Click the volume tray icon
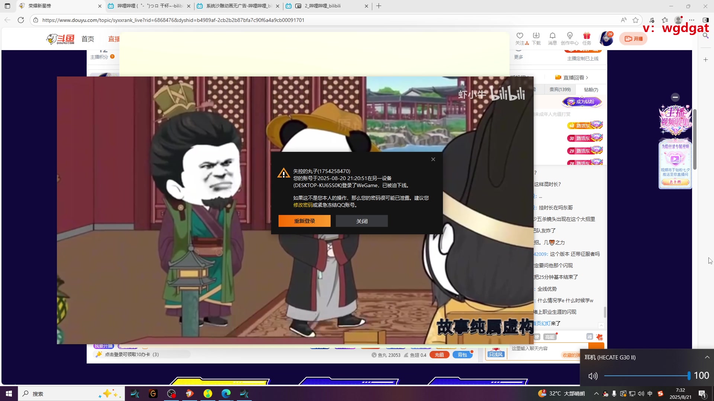 [641, 394]
